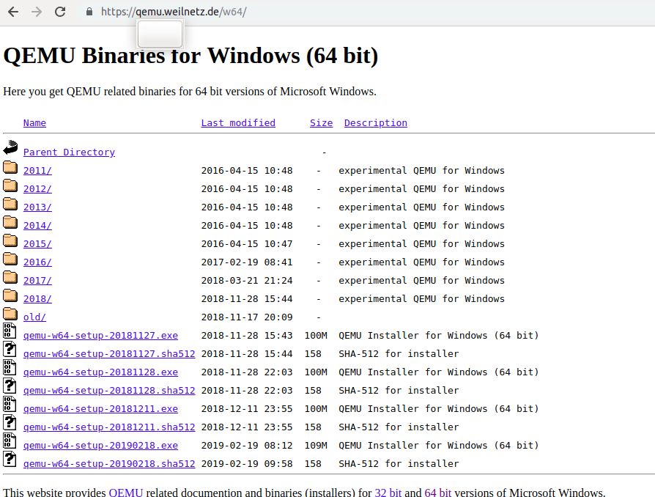The width and height of the screenshot is (655, 497).
Task: Click the unknown-file icon for qemu-w64-setup-20190218.sha512
Action: [10, 460]
